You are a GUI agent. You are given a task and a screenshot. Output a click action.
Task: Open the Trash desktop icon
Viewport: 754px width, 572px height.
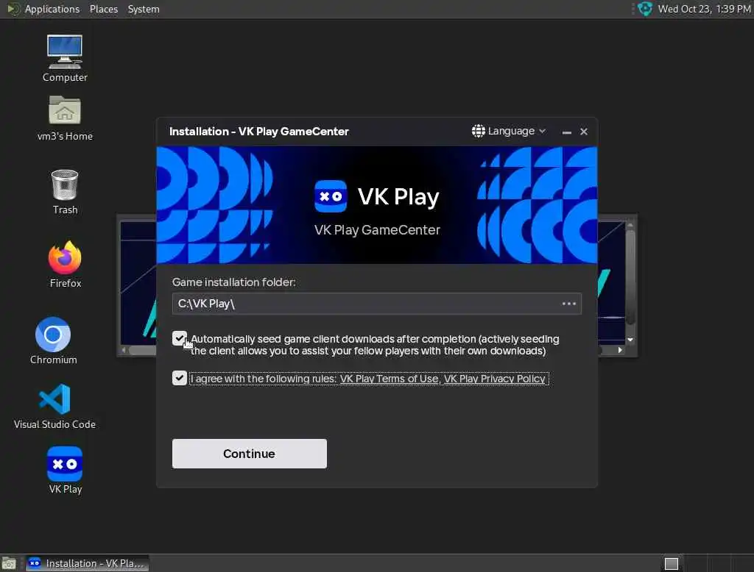click(x=65, y=191)
